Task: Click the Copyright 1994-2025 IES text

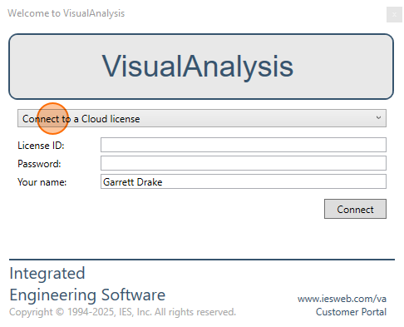Action: pos(122,312)
